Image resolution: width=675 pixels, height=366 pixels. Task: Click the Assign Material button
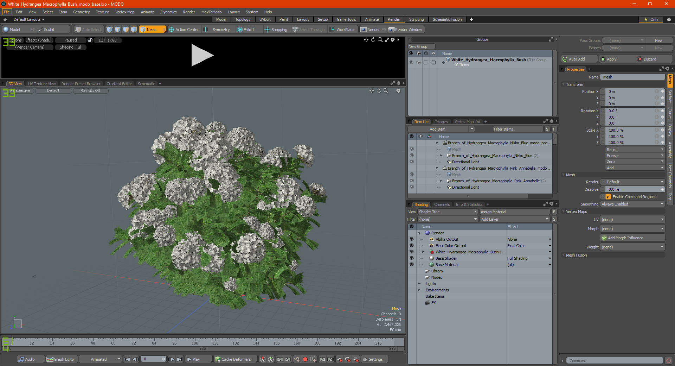tap(515, 212)
